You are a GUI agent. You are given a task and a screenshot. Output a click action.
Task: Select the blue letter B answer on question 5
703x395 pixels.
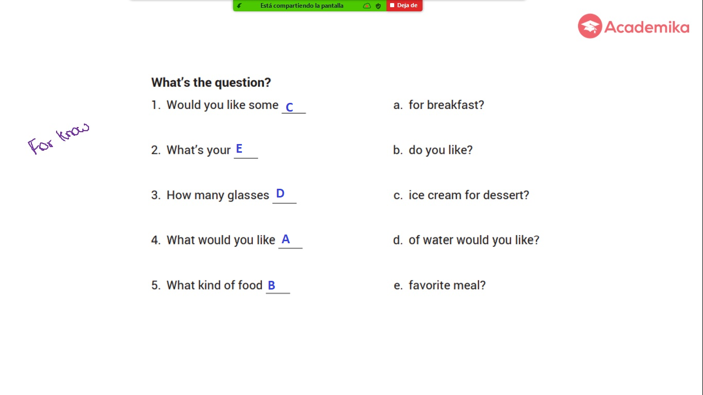click(271, 285)
